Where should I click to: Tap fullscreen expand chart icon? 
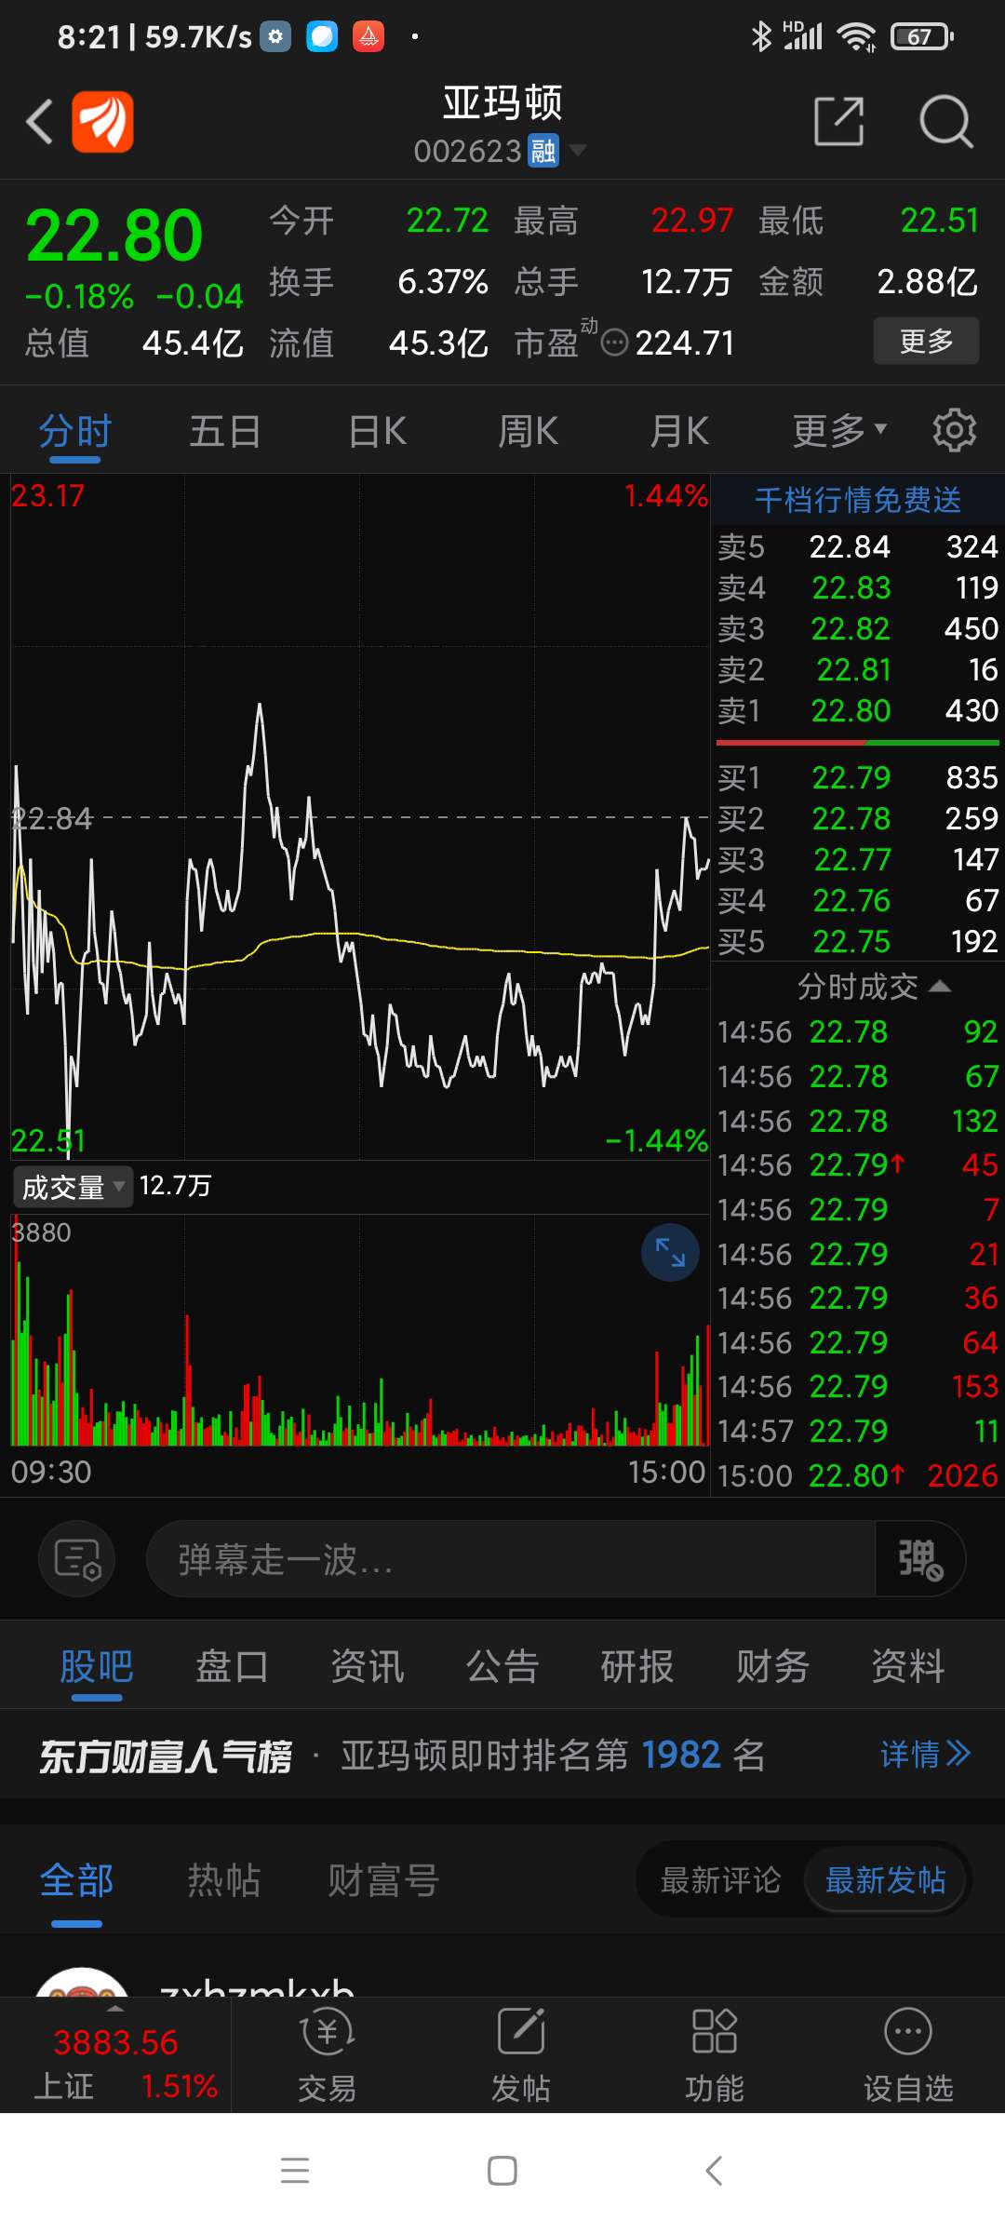click(x=670, y=1252)
